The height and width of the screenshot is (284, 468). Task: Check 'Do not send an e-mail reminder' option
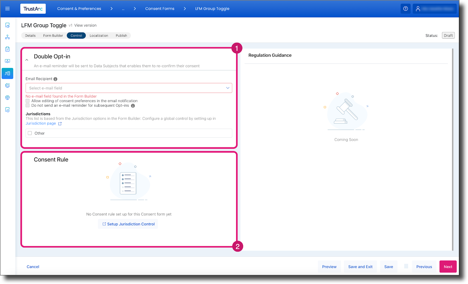(x=27, y=105)
